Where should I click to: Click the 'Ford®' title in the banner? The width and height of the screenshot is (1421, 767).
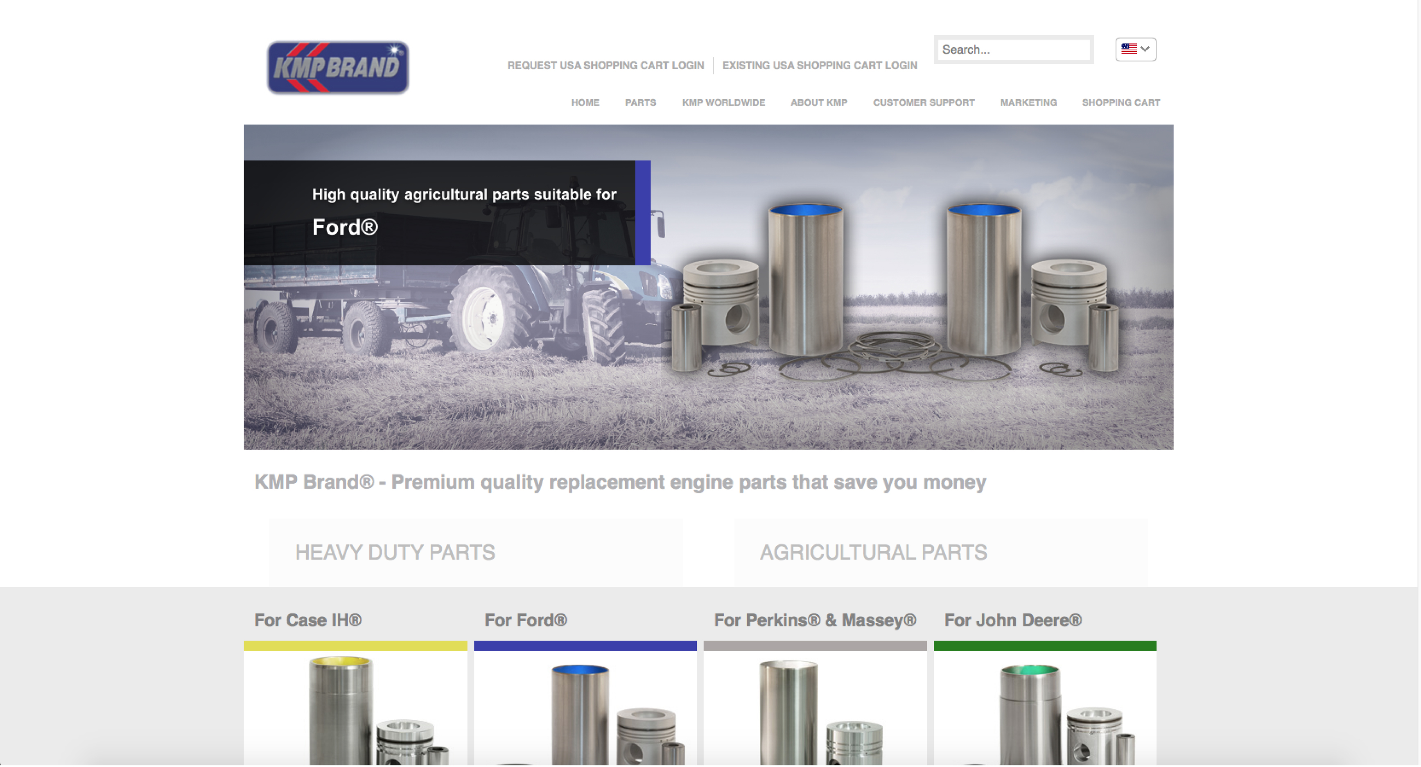345,227
